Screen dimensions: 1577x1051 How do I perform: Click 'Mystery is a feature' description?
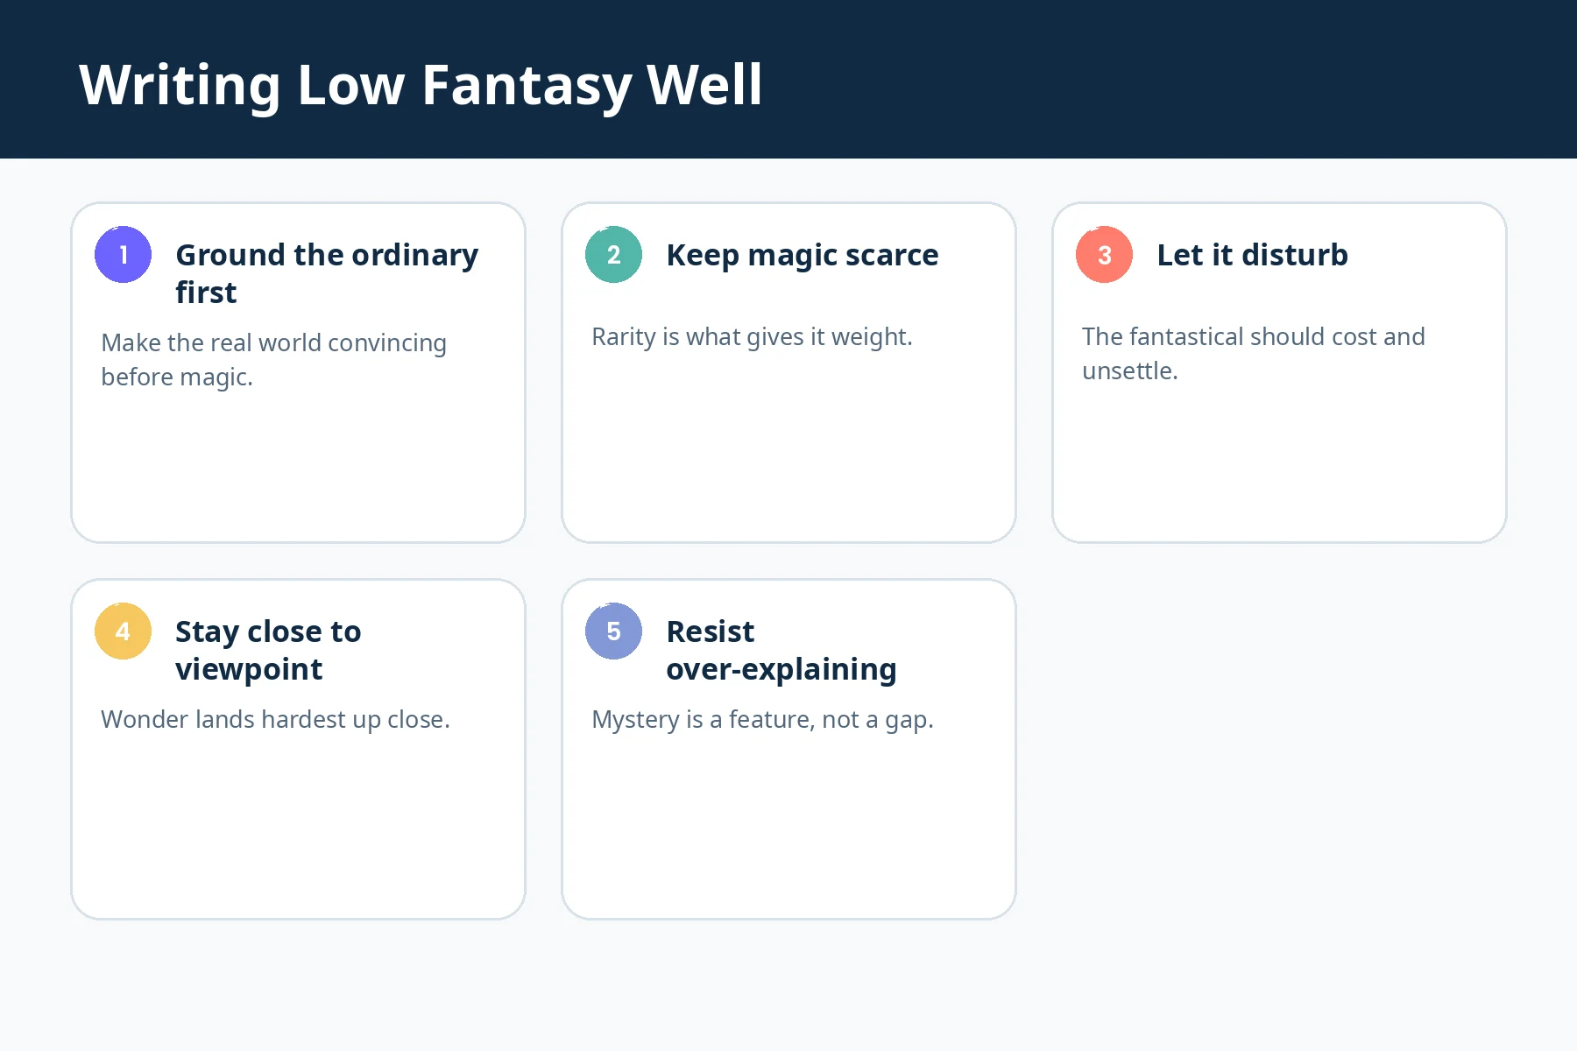click(762, 720)
